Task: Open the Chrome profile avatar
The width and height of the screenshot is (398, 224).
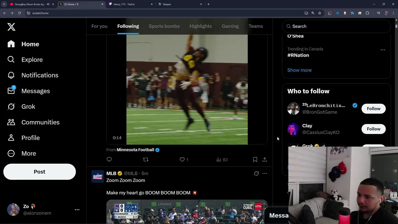Action: 386,13
